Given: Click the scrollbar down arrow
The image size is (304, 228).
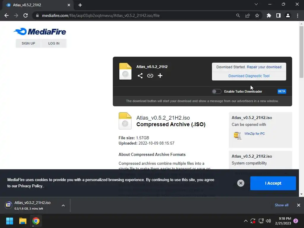Looking at the screenshot, I should pyautogui.click(x=301, y=194).
